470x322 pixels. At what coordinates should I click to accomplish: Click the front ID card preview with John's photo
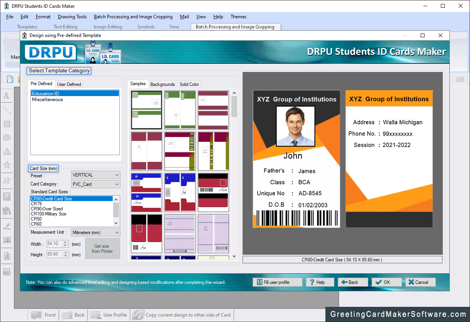[x=296, y=159]
